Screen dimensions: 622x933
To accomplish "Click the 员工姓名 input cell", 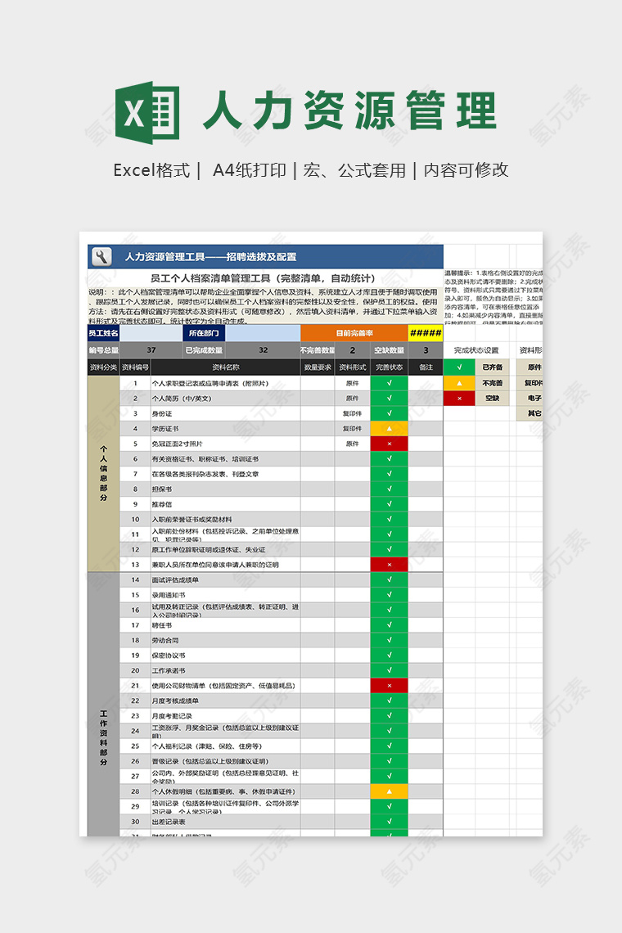I will 151,333.
